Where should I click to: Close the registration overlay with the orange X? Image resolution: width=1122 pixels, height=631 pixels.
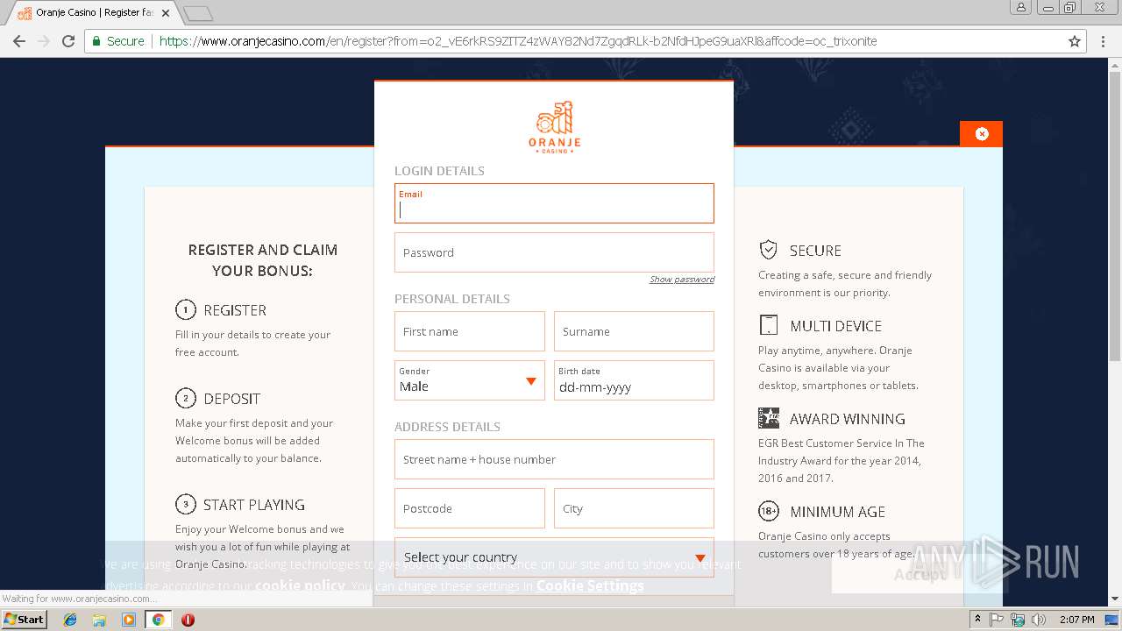[981, 134]
